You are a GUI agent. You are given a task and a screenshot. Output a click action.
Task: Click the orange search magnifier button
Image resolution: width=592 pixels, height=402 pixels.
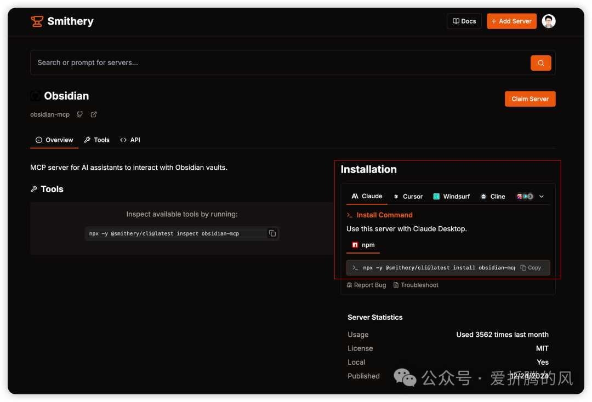540,63
